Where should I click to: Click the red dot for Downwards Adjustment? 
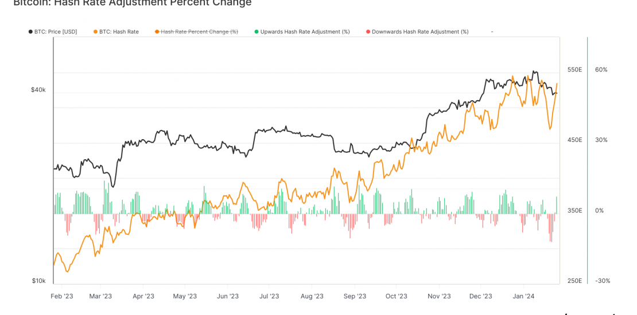[368, 31]
